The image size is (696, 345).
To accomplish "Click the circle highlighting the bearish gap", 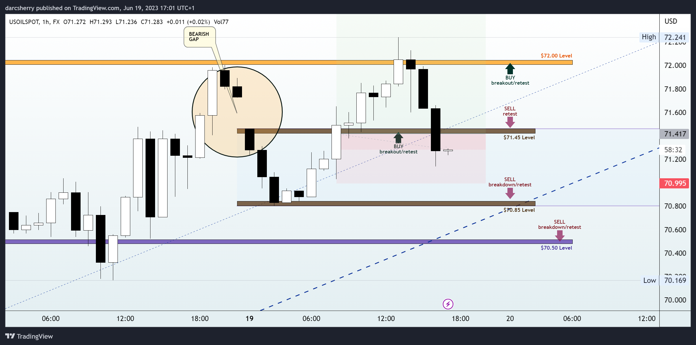I will coord(237,112).
